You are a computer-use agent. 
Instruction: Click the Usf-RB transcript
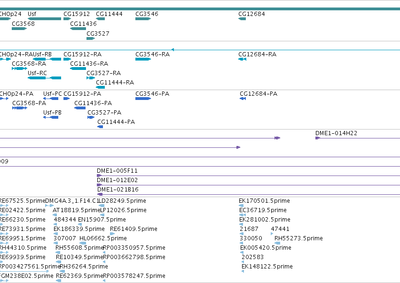point(47,59)
